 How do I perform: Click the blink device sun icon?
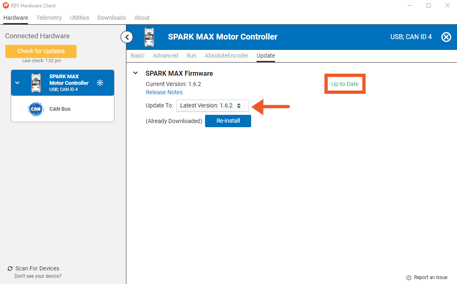(x=100, y=83)
